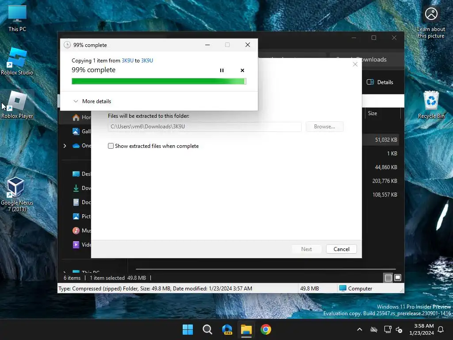
Task: Pause the file copy operation
Action: [x=222, y=70]
